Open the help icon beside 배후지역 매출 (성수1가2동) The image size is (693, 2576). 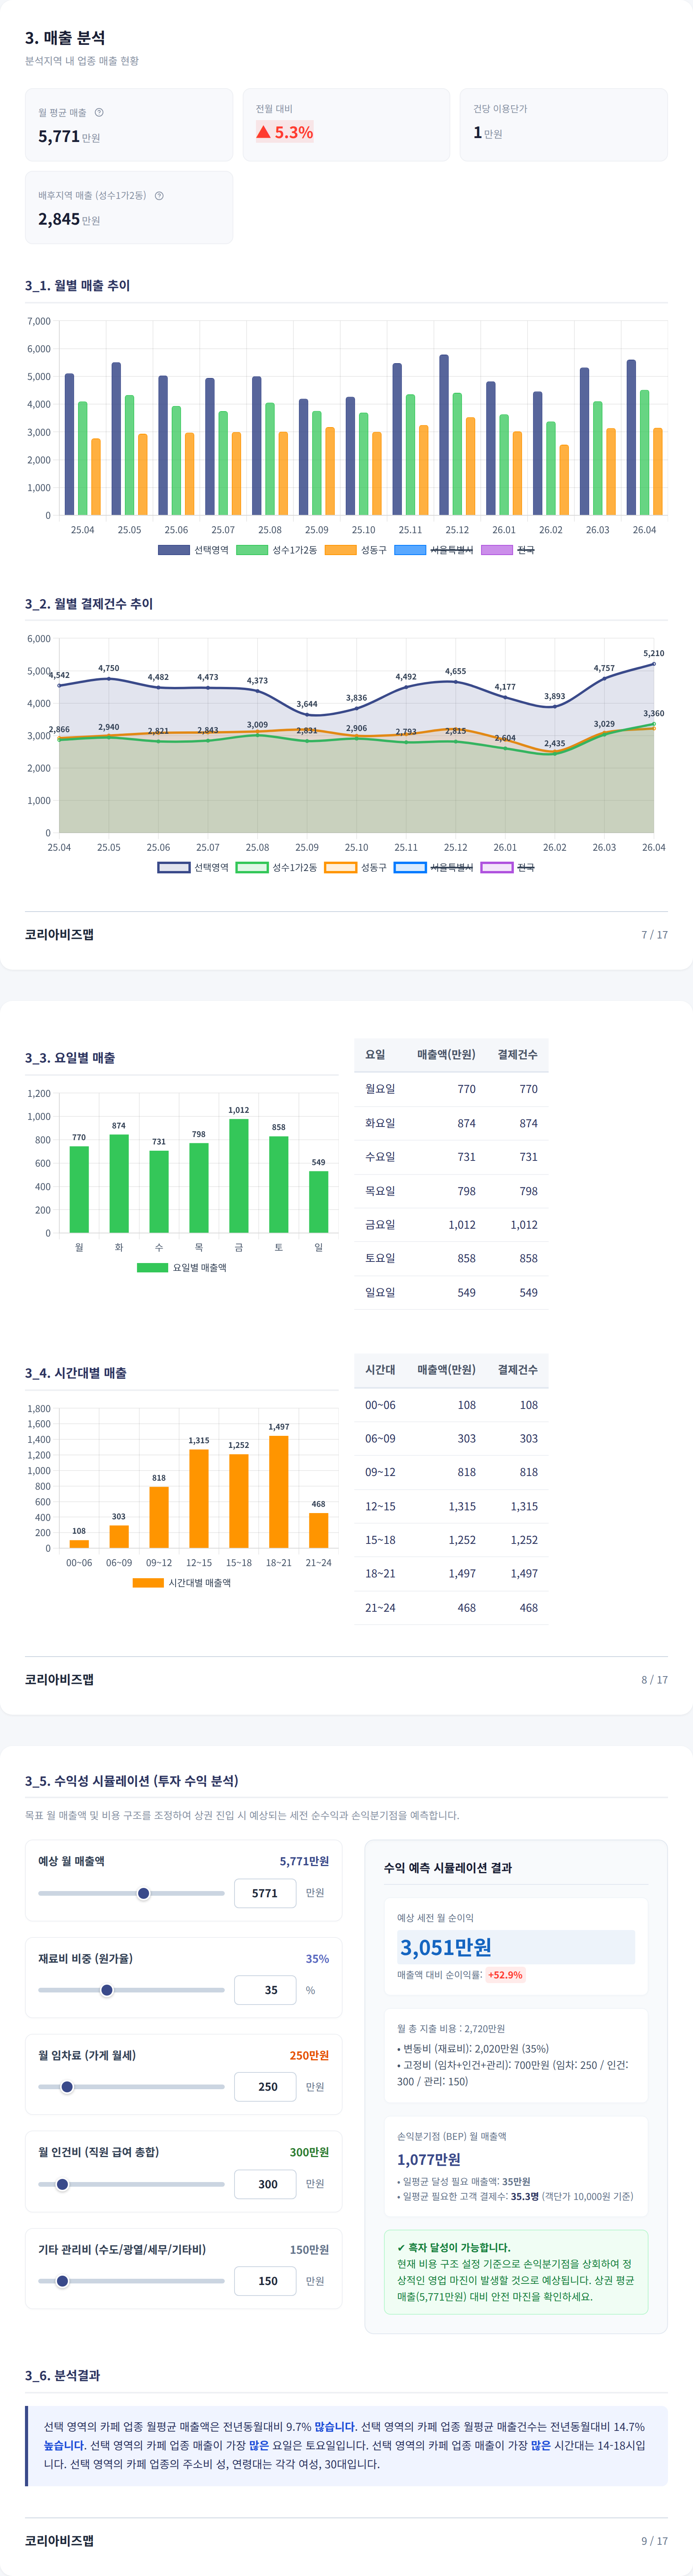tap(159, 196)
